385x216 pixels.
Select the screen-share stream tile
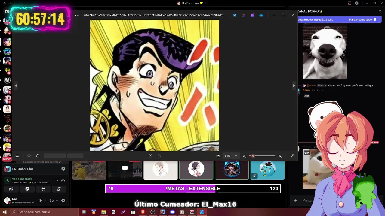[125, 170]
